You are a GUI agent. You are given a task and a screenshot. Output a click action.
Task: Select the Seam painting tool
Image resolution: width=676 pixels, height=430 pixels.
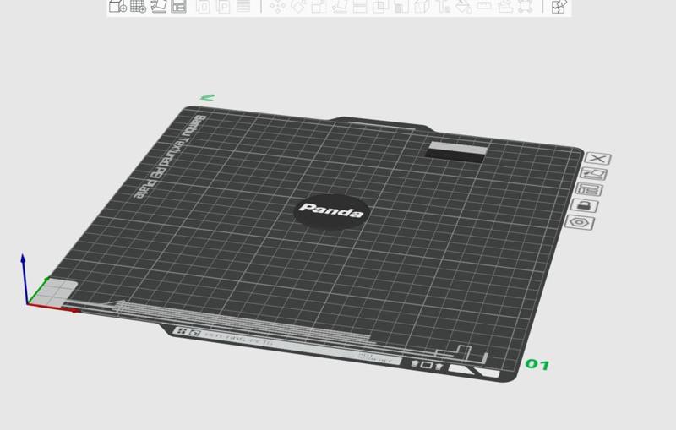tap(422, 7)
